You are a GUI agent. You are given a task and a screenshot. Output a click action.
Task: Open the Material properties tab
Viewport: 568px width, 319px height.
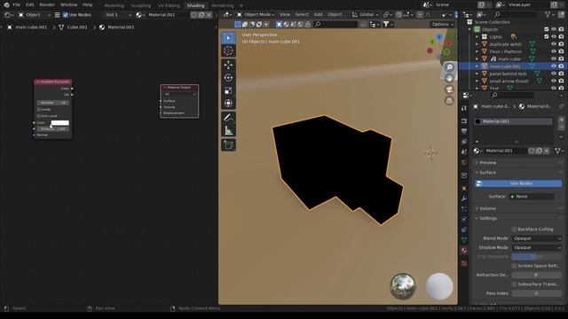coord(464,250)
